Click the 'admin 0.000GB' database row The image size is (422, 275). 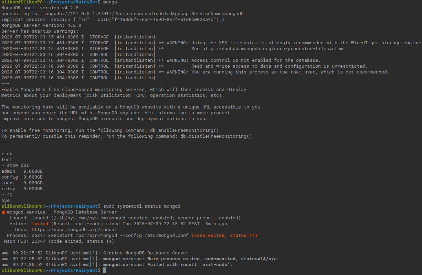[x=22, y=171]
